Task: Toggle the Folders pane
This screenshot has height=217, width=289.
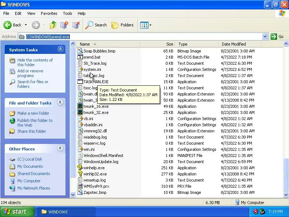Action: tap(122, 25)
